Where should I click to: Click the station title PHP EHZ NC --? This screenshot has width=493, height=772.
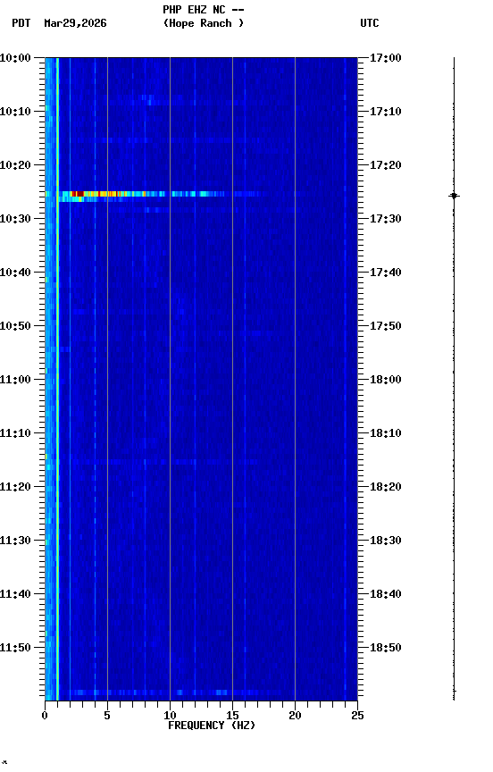pos(204,10)
